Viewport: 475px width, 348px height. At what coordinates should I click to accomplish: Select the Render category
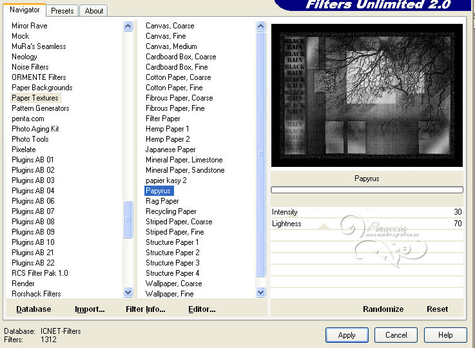23,283
